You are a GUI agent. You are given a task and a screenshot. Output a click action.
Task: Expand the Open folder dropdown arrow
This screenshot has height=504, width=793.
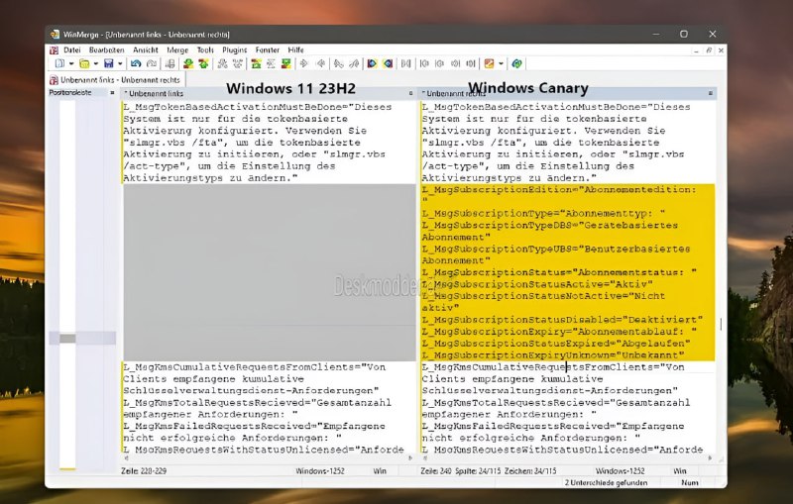pyautogui.click(x=95, y=63)
